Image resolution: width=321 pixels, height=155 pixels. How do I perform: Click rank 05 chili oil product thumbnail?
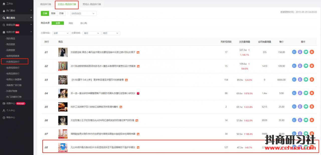coord(63,107)
